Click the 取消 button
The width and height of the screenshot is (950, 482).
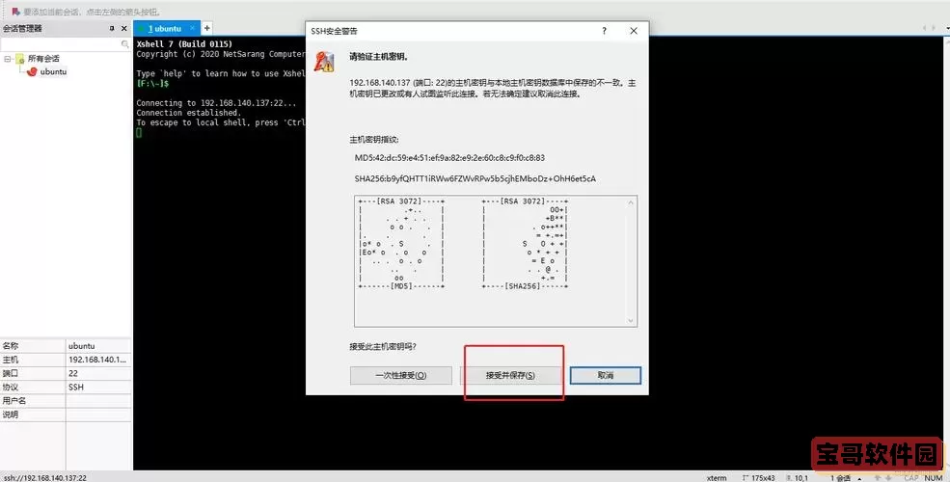(x=606, y=375)
